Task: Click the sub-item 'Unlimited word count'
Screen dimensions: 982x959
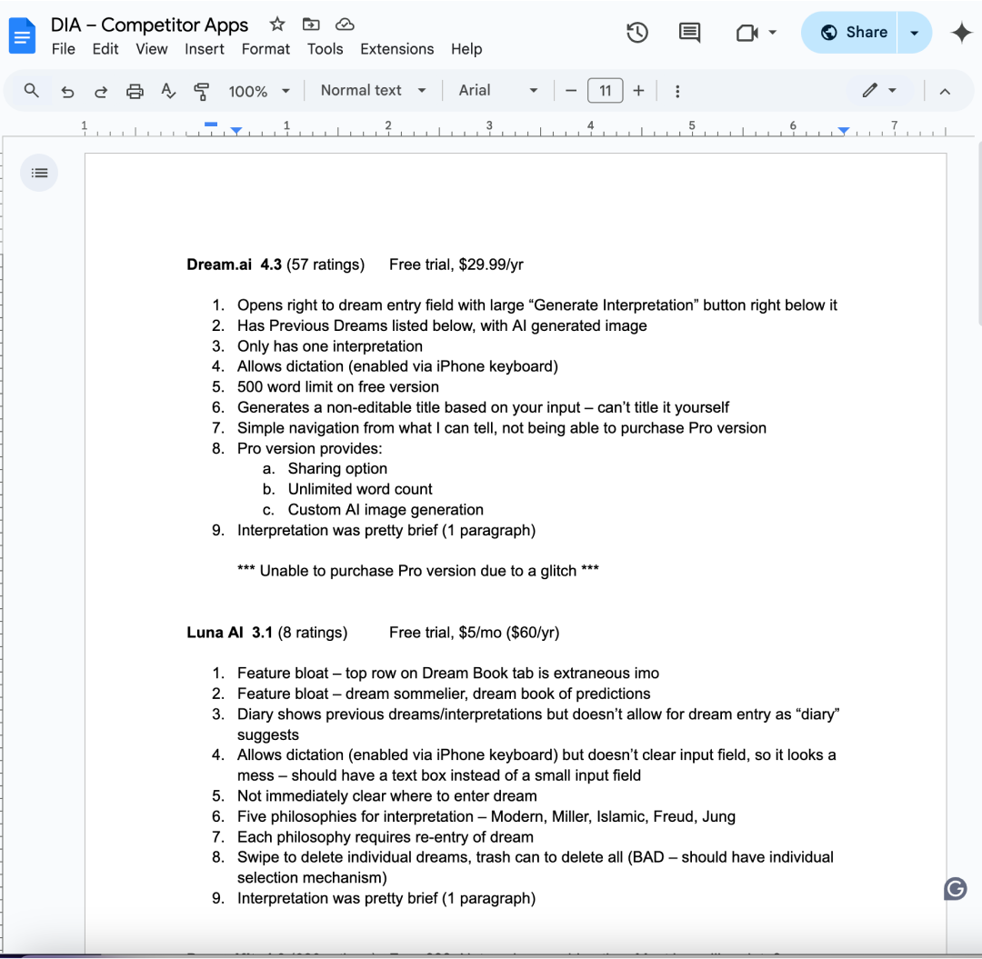Action: [360, 489]
